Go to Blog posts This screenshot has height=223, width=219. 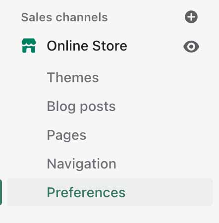(81, 107)
